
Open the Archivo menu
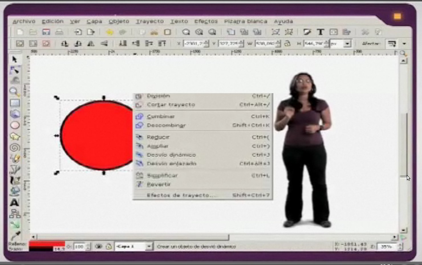(24, 21)
